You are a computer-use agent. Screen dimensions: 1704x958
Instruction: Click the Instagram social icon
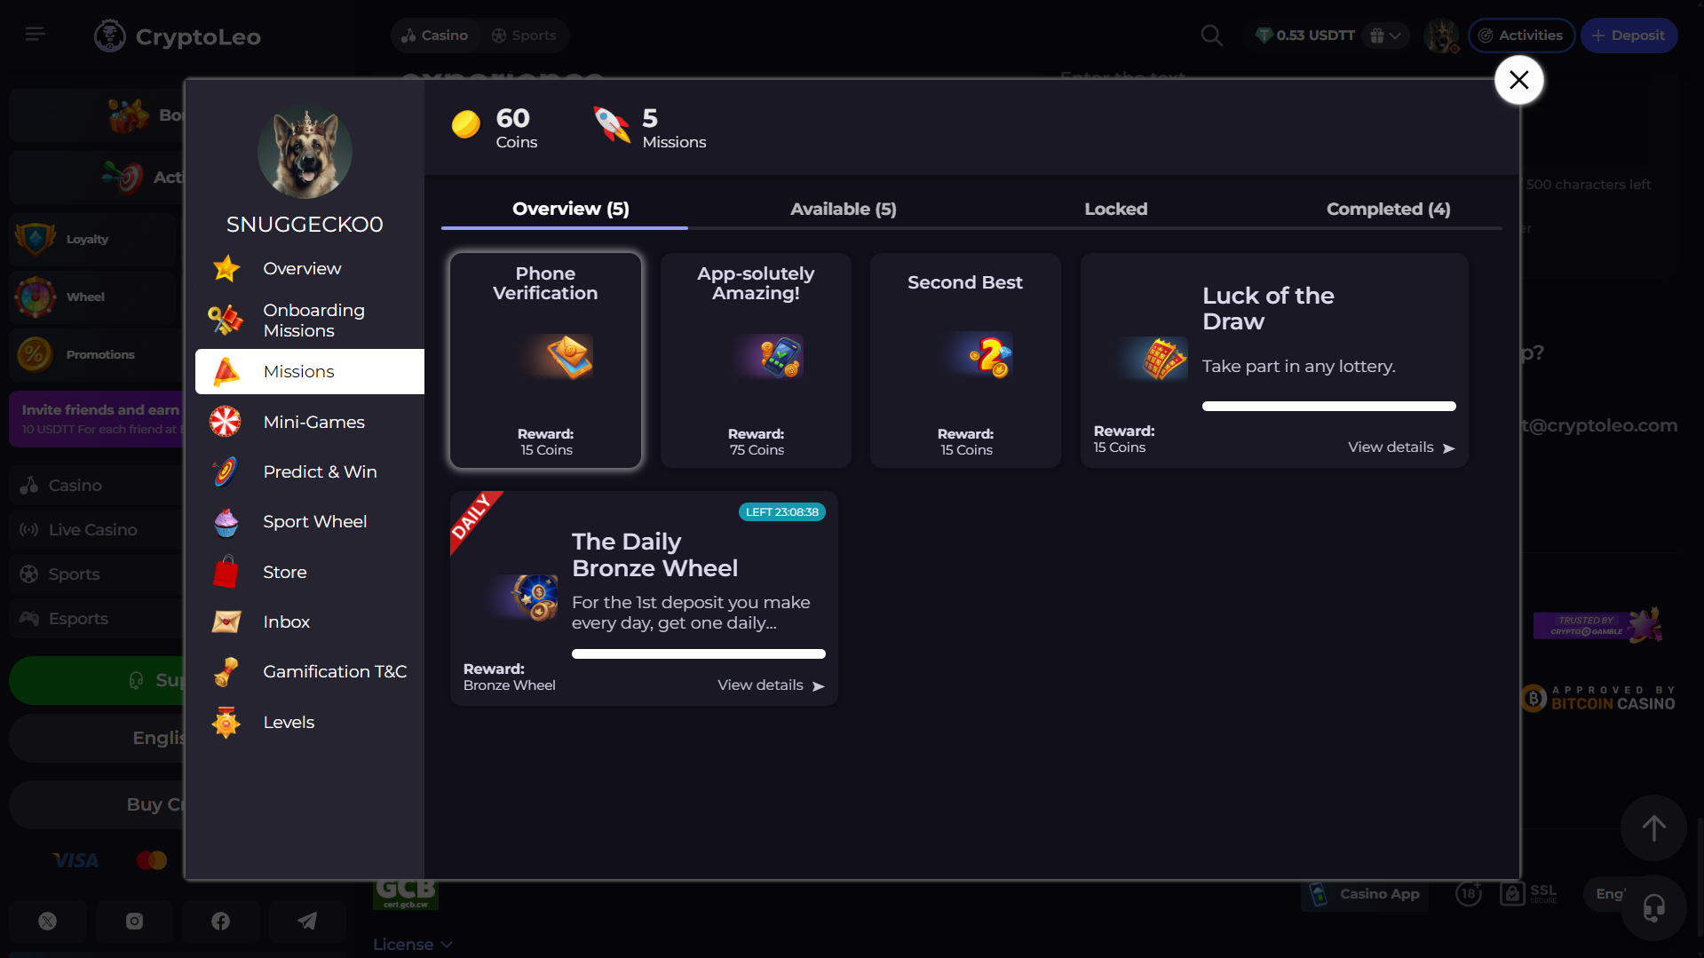(134, 921)
